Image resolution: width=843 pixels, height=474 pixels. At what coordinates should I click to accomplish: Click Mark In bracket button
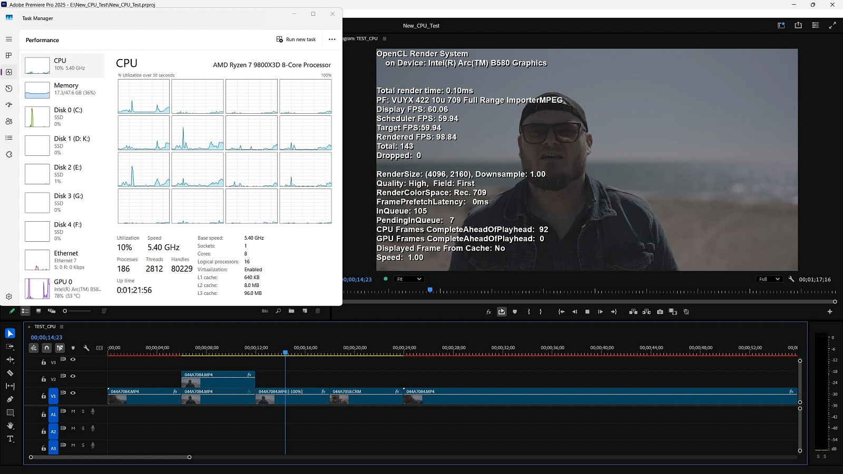point(529,312)
